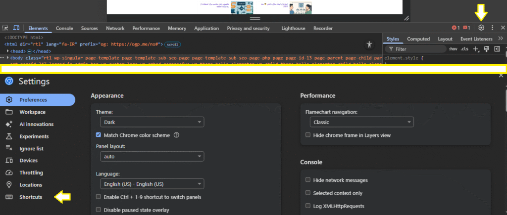The width and height of the screenshot is (507, 215).
Task: Check Disable paused state overlay
Action: click(x=99, y=210)
